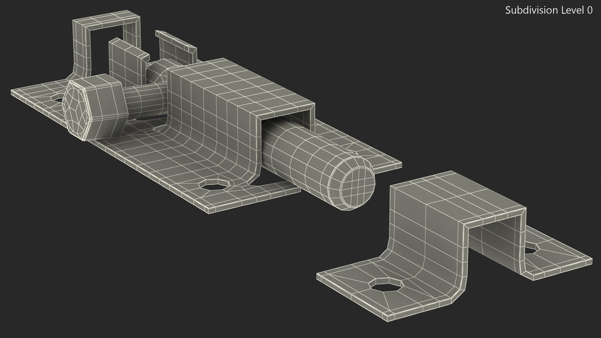Click the Subdivision Level 0 label

click(549, 10)
